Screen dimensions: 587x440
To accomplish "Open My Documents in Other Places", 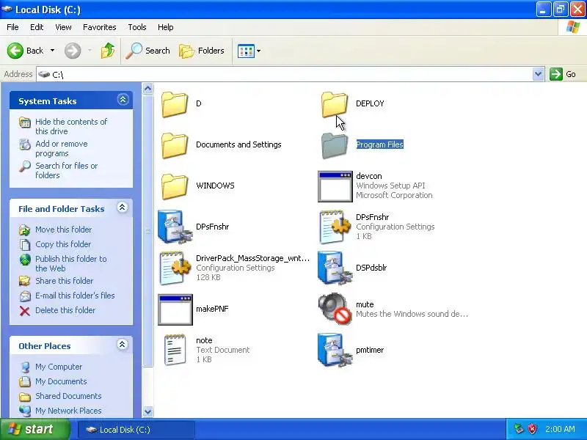I will tap(61, 381).
